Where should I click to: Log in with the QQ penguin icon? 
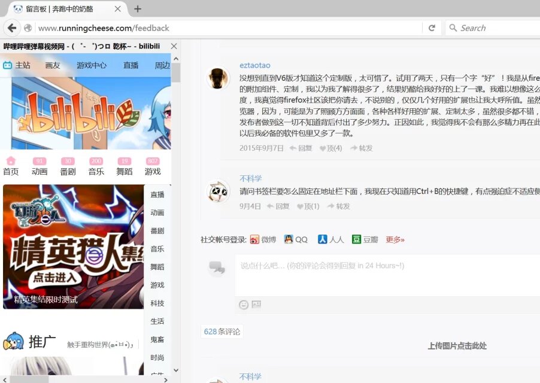click(289, 239)
